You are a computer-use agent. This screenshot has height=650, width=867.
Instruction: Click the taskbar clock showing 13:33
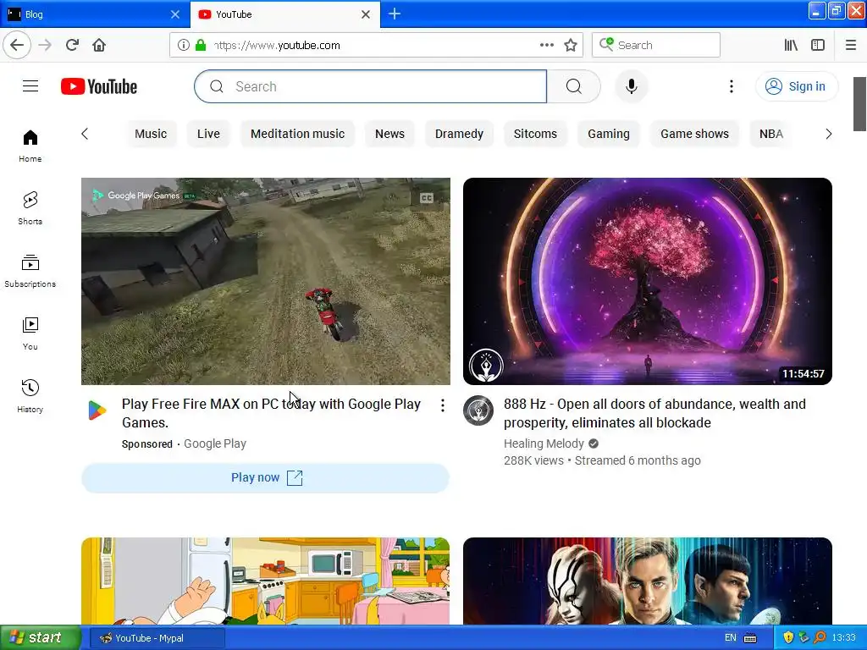coord(843,638)
